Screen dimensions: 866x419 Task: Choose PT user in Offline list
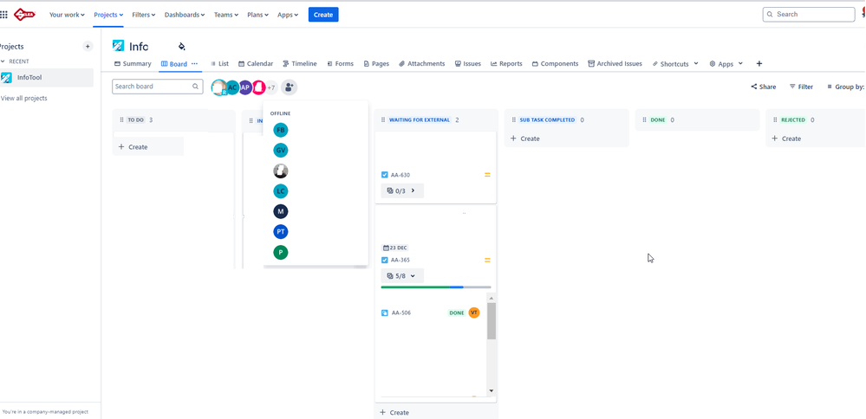tap(281, 231)
